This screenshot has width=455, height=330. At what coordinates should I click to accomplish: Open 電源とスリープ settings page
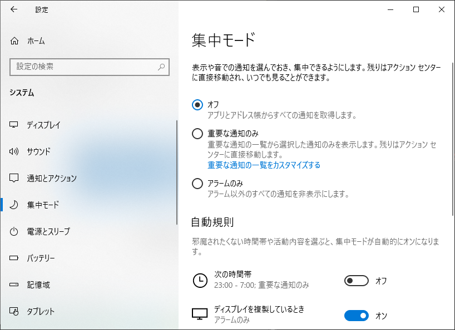tap(88, 231)
